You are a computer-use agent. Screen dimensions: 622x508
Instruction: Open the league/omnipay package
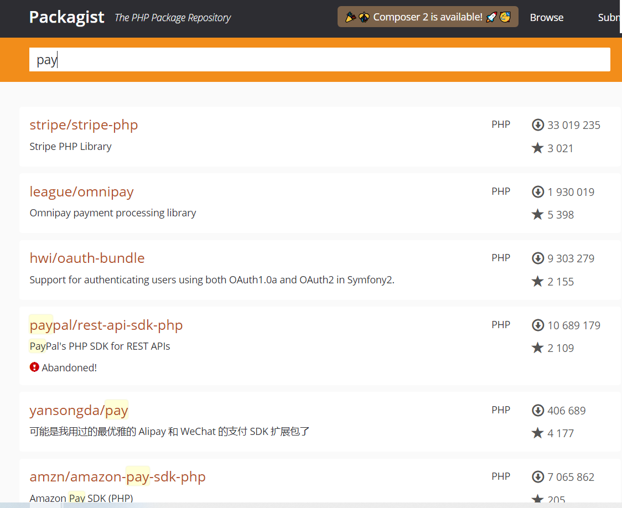coord(82,191)
